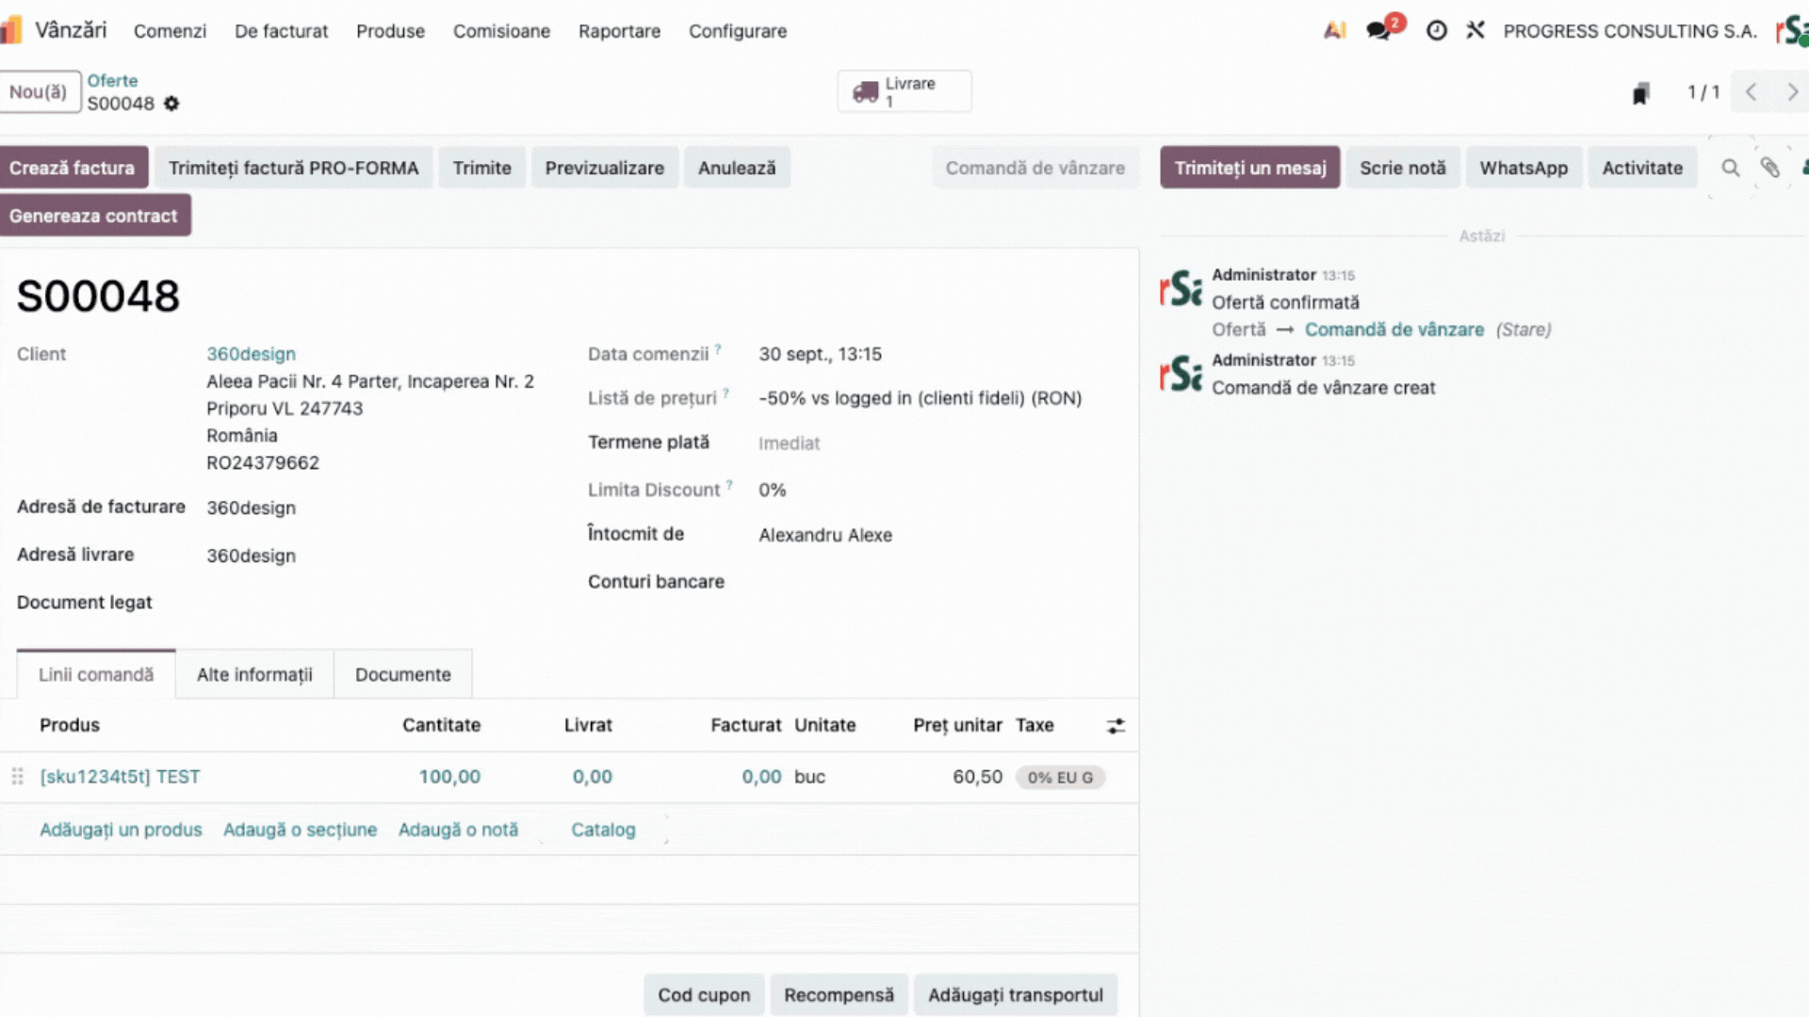Click the debug tools wrench icon
The height and width of the screenshot is (1017, 1809).
pyautogui.click(x=1475, y=31)
